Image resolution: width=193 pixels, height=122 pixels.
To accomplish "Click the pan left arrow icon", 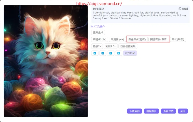I will [x=95, y=53].
